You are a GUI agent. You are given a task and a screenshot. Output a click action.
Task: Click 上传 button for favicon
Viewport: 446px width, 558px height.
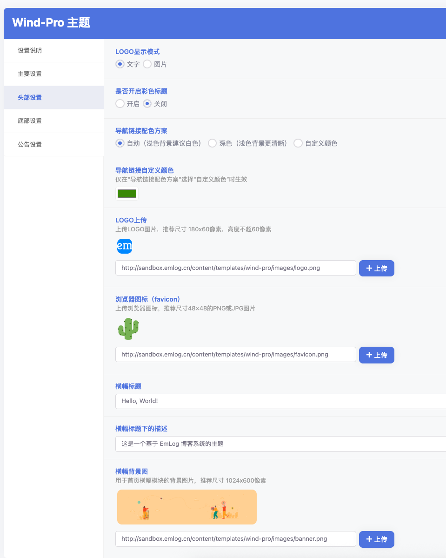pos(377,355)
